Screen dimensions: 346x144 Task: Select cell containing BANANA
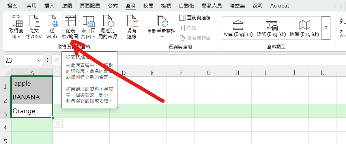click(x=32, y=97)
